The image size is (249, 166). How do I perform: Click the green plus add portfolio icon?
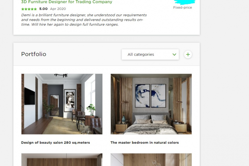point(188,55)
